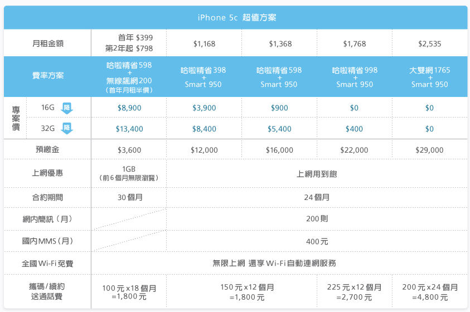Click the 16G price $3,900

click(204, 108)
